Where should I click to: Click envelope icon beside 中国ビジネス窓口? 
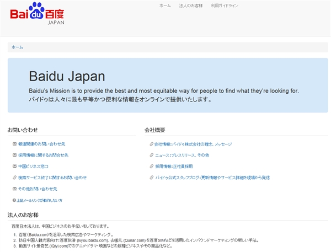(x=14, y=167)
